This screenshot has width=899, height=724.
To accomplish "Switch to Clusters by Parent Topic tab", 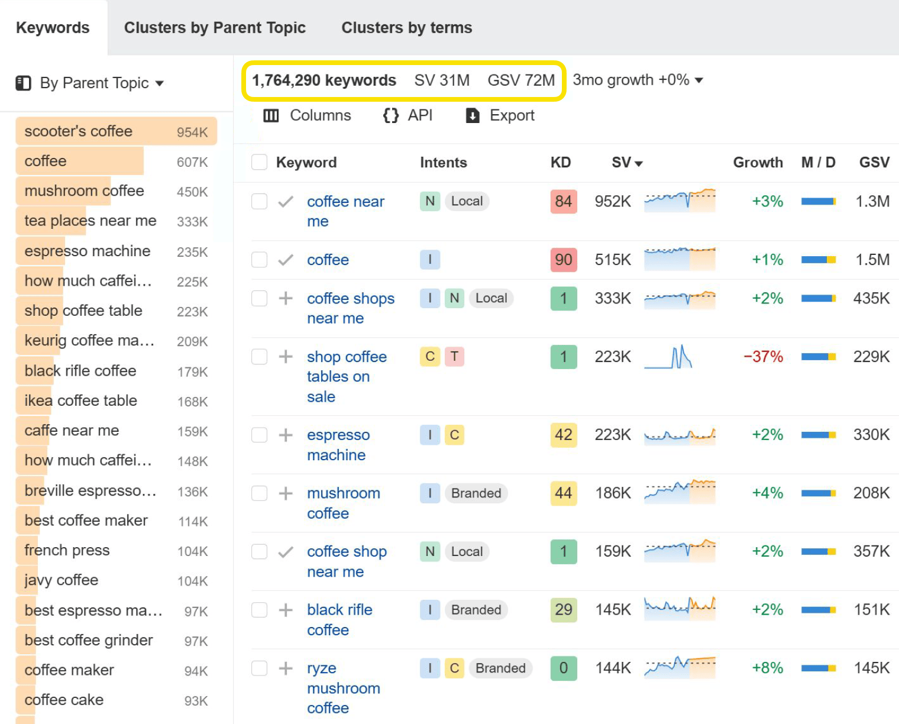I will click(215, 27).
